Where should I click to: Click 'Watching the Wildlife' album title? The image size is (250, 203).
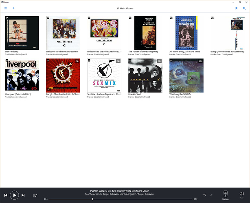click(x=180, y=94)
